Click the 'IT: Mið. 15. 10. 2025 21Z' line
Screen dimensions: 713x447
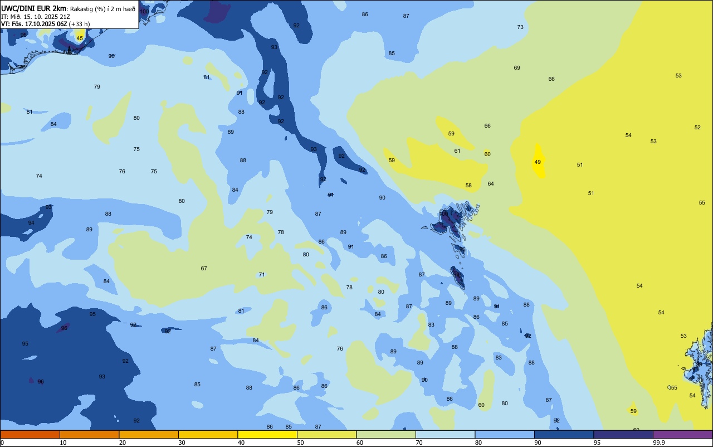click(x=36, y=16)
